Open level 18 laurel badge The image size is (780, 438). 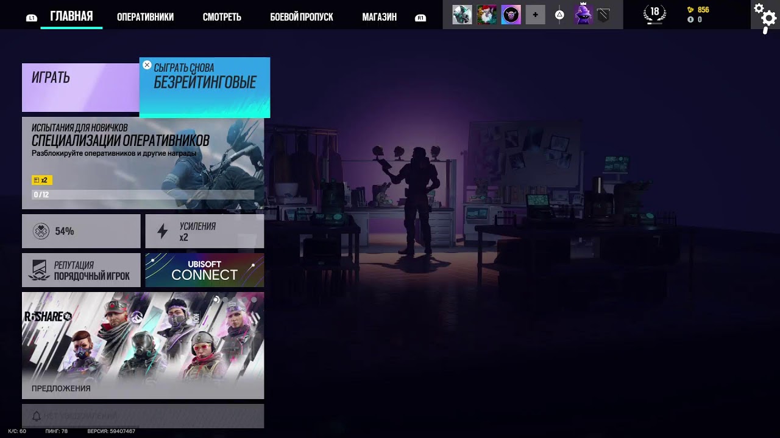(x=654, y=13)
